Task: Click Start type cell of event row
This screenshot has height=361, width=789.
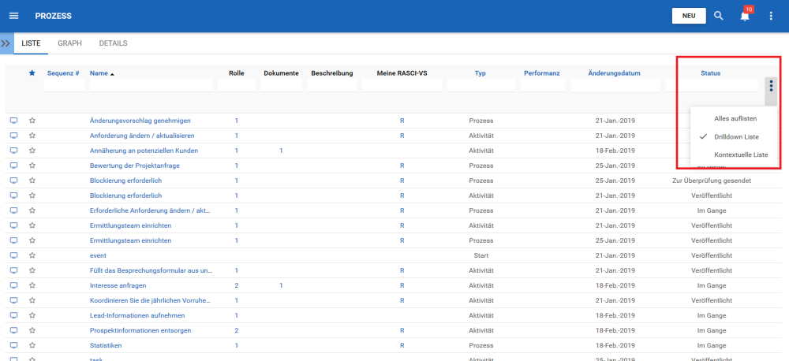Action: click(x=481, y=255)
